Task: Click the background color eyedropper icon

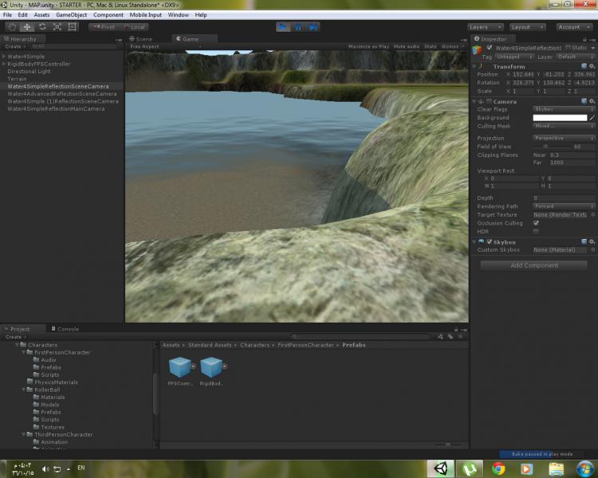Action: 592,118
